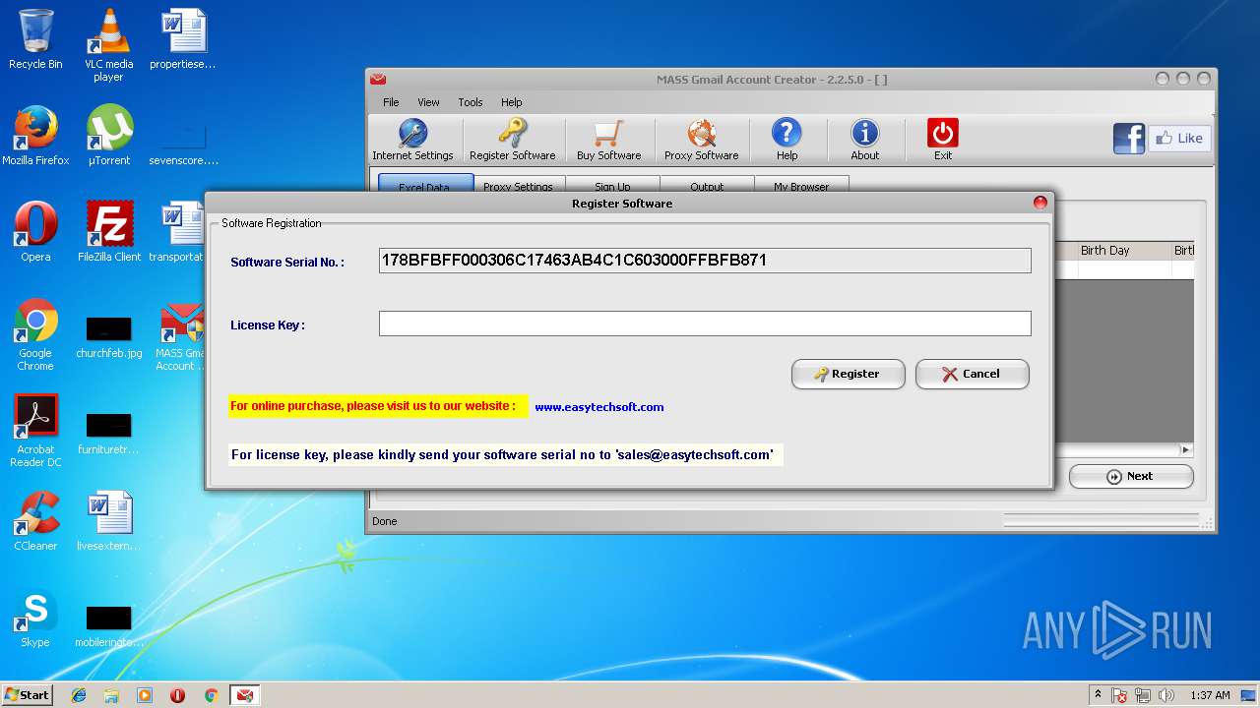This screenshot has height=708, width=1260.
Task: Select the Recycle Bin desktop icon
Action: (35, 39)
